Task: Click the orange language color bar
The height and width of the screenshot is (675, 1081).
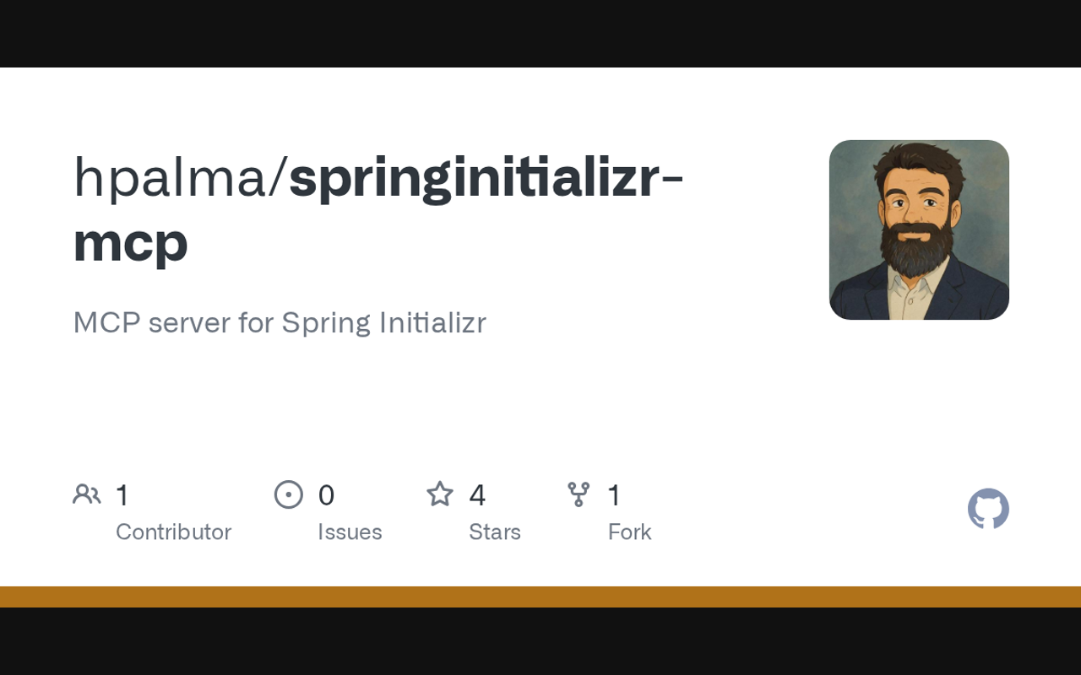Action: coord(540,597)
